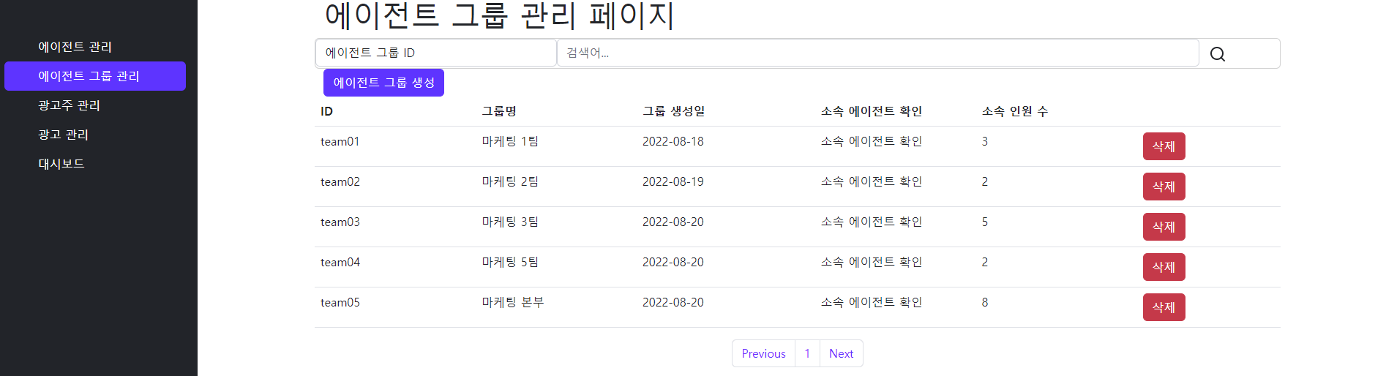Select page 1 in pagination
1386x376 pixels.
[807, 353]
